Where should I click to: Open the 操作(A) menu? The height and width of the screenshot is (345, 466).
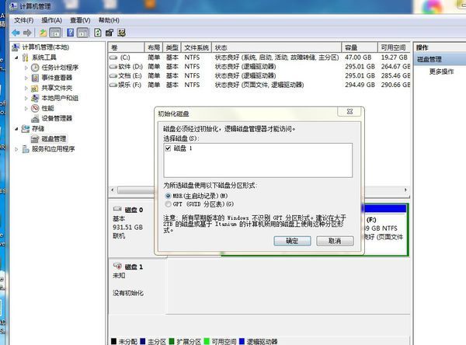click(52, 19)
